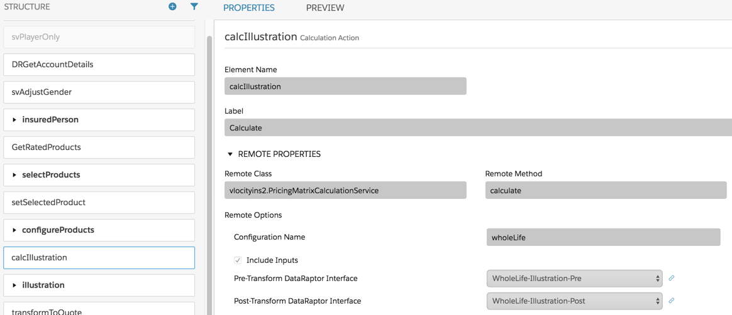Expand the illustration step
732x315 pixels.
coord(14,285)
